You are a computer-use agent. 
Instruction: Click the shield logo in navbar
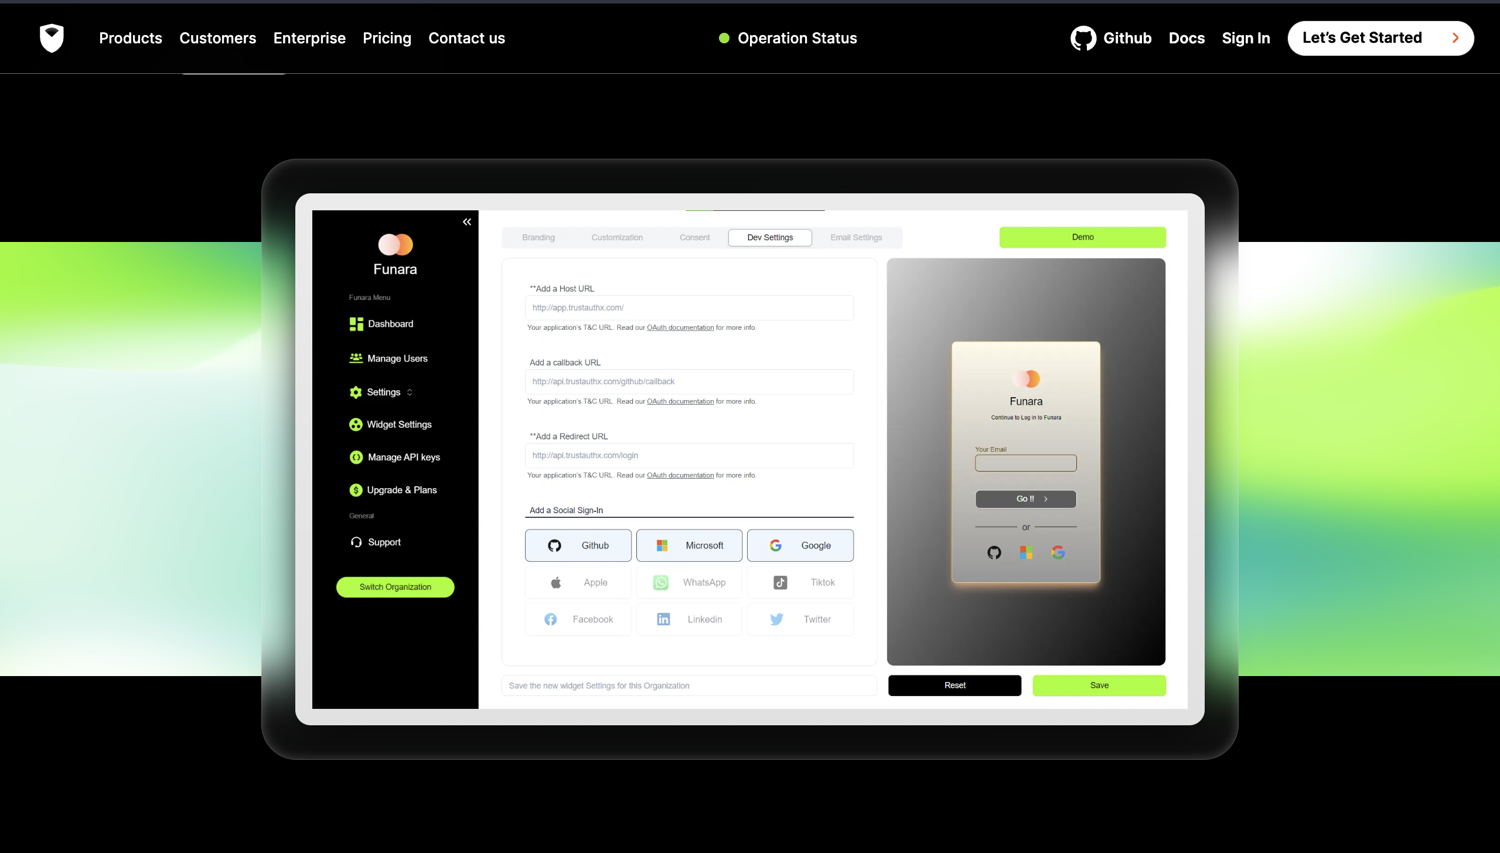click(x=52, y=38)
